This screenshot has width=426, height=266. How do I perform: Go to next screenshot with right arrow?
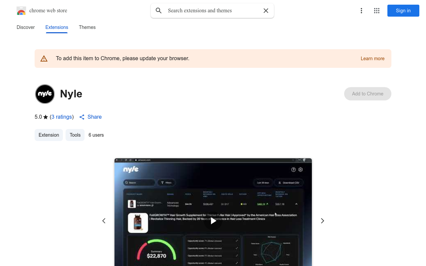tap(322, 221)
